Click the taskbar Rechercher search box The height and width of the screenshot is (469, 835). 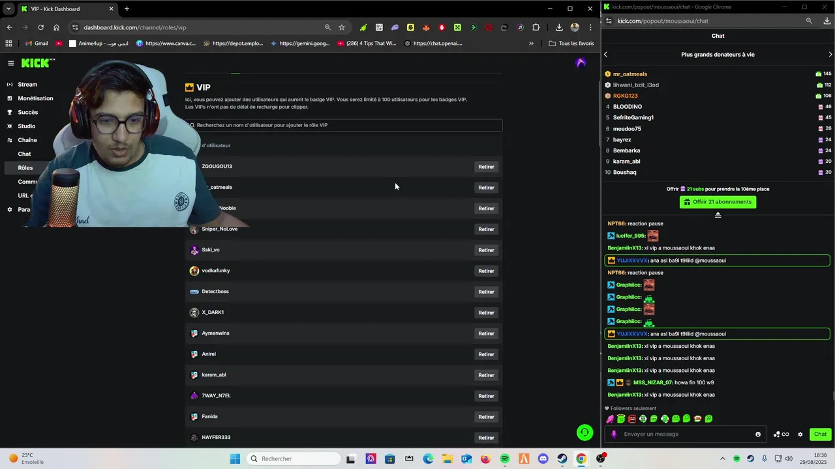294,459
